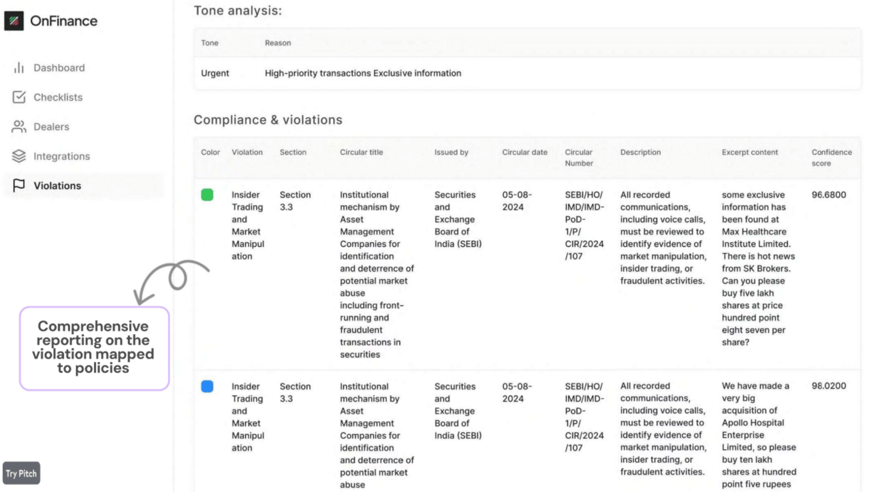
Task: Click the Integrations layers icon
Action: (x=19, y=157)
